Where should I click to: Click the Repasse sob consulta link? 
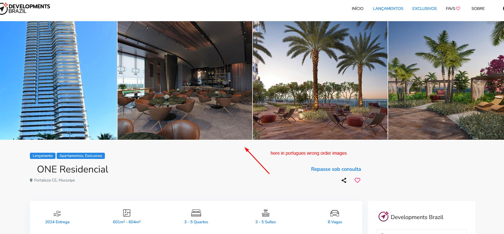(336, 169)
